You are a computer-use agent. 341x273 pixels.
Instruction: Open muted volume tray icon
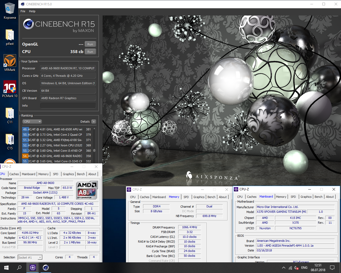coord(297,268)
